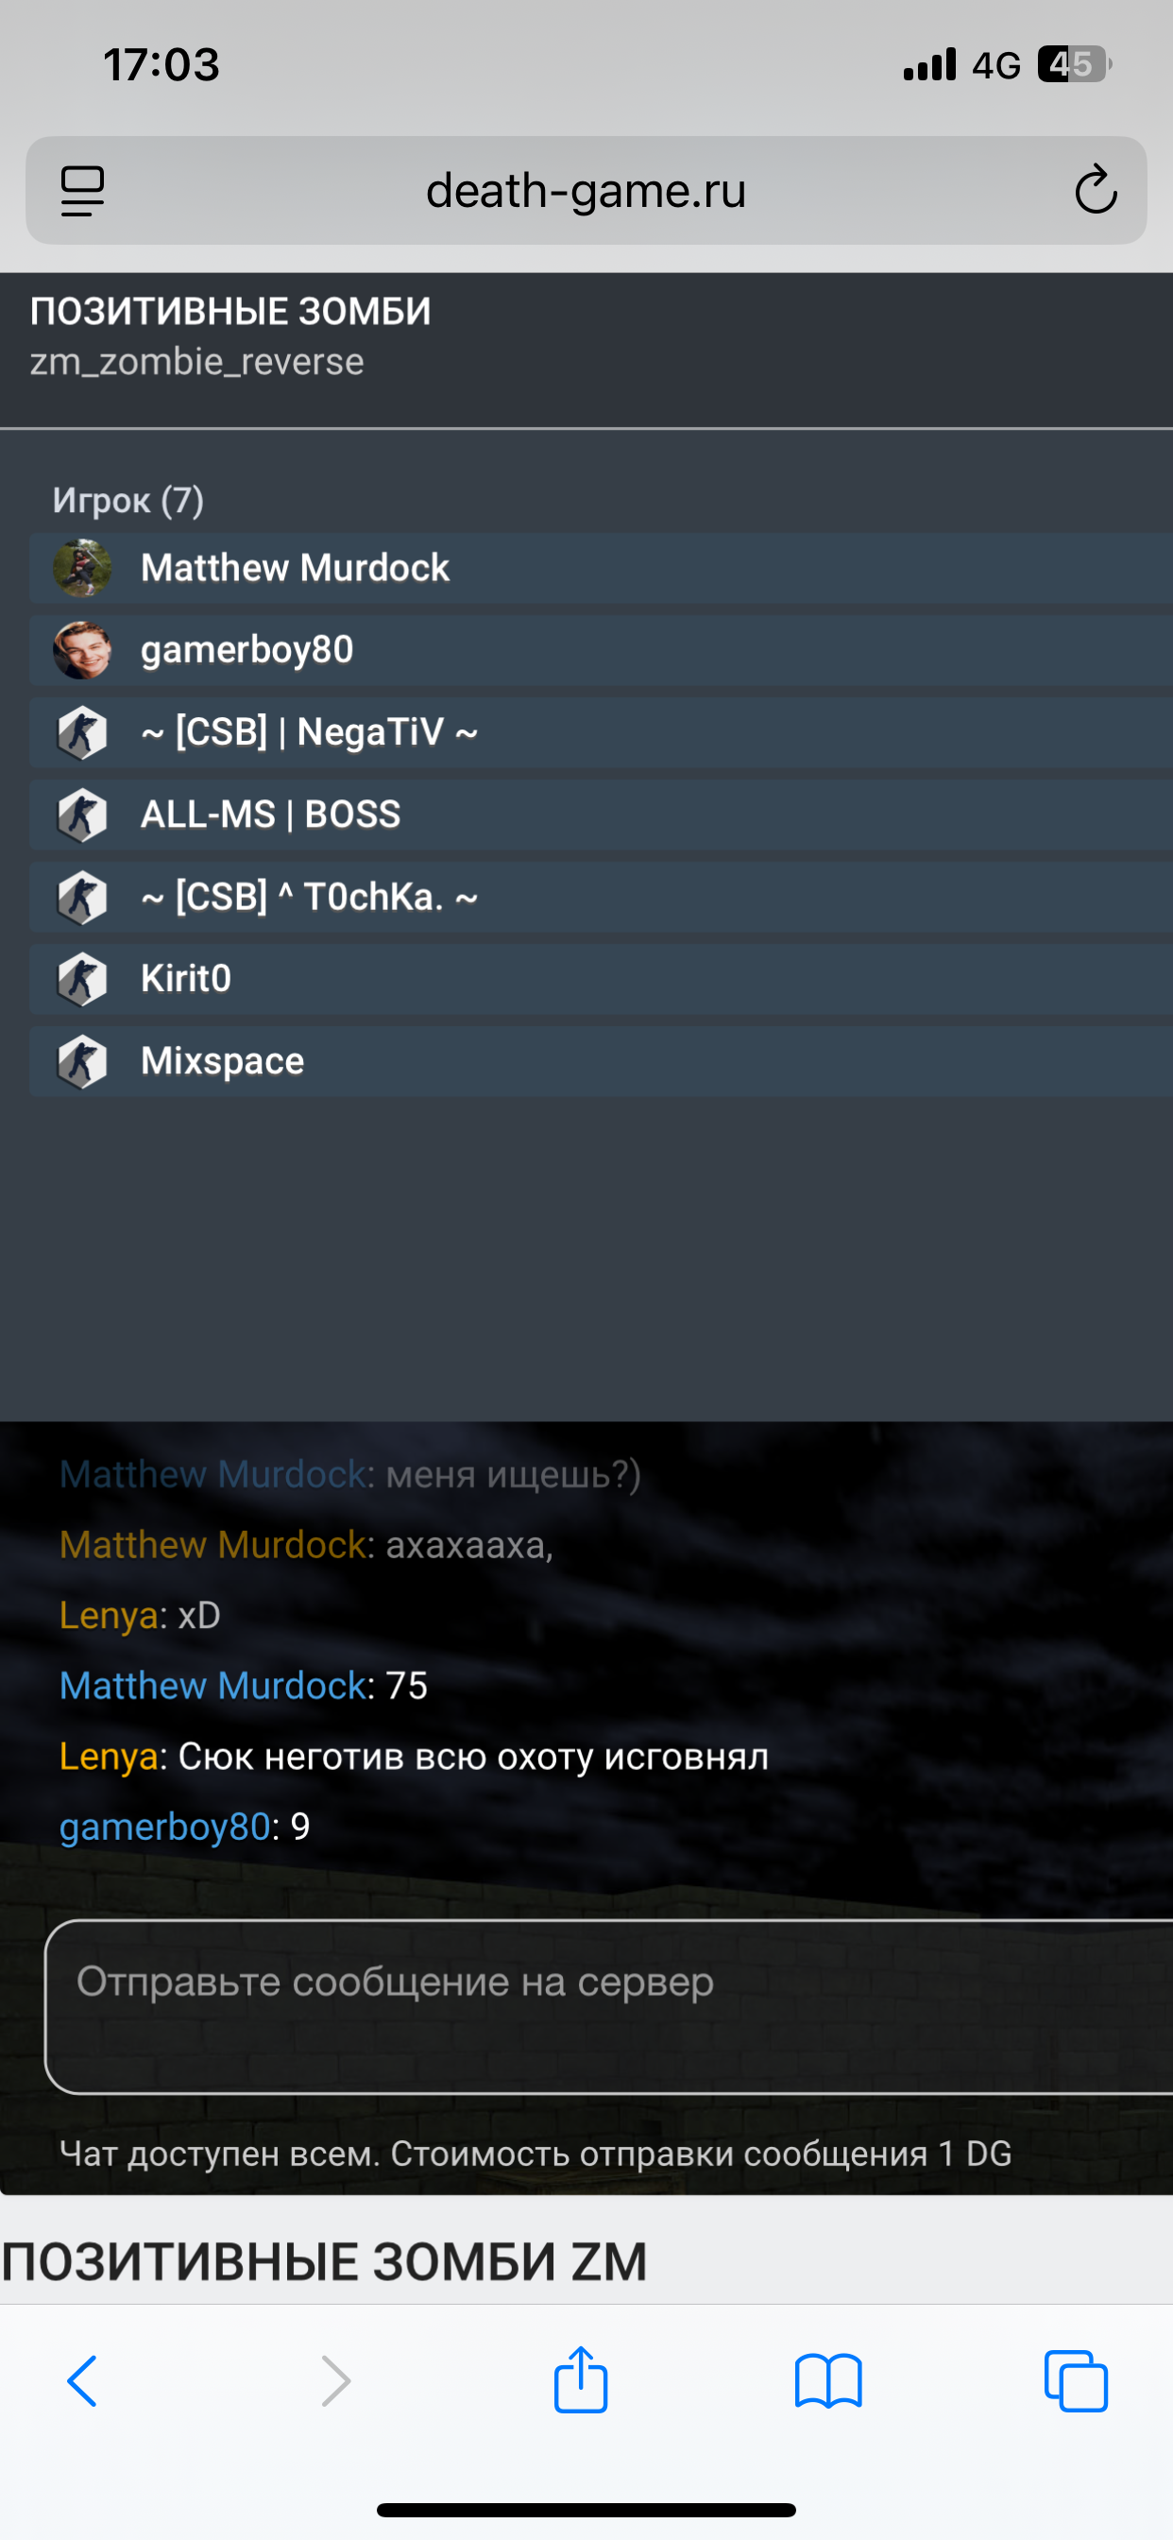Open the page format reader menu icon
The height and width of the screenshot is (2540, 1173).
tap(83, 190)
